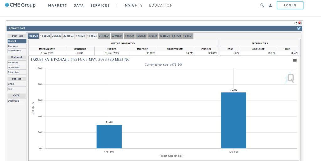321x161 pixels.
Task: Select the 14 jun.23 meeting tab
Action: [45, 36]
